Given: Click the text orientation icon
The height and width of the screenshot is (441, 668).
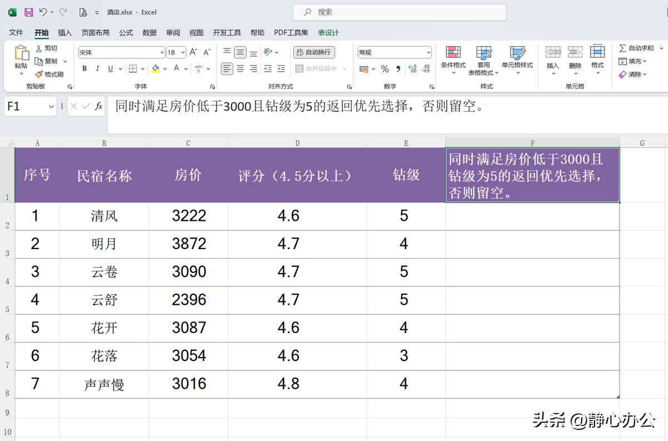Looking at the screenshot, I should [268, 52].
